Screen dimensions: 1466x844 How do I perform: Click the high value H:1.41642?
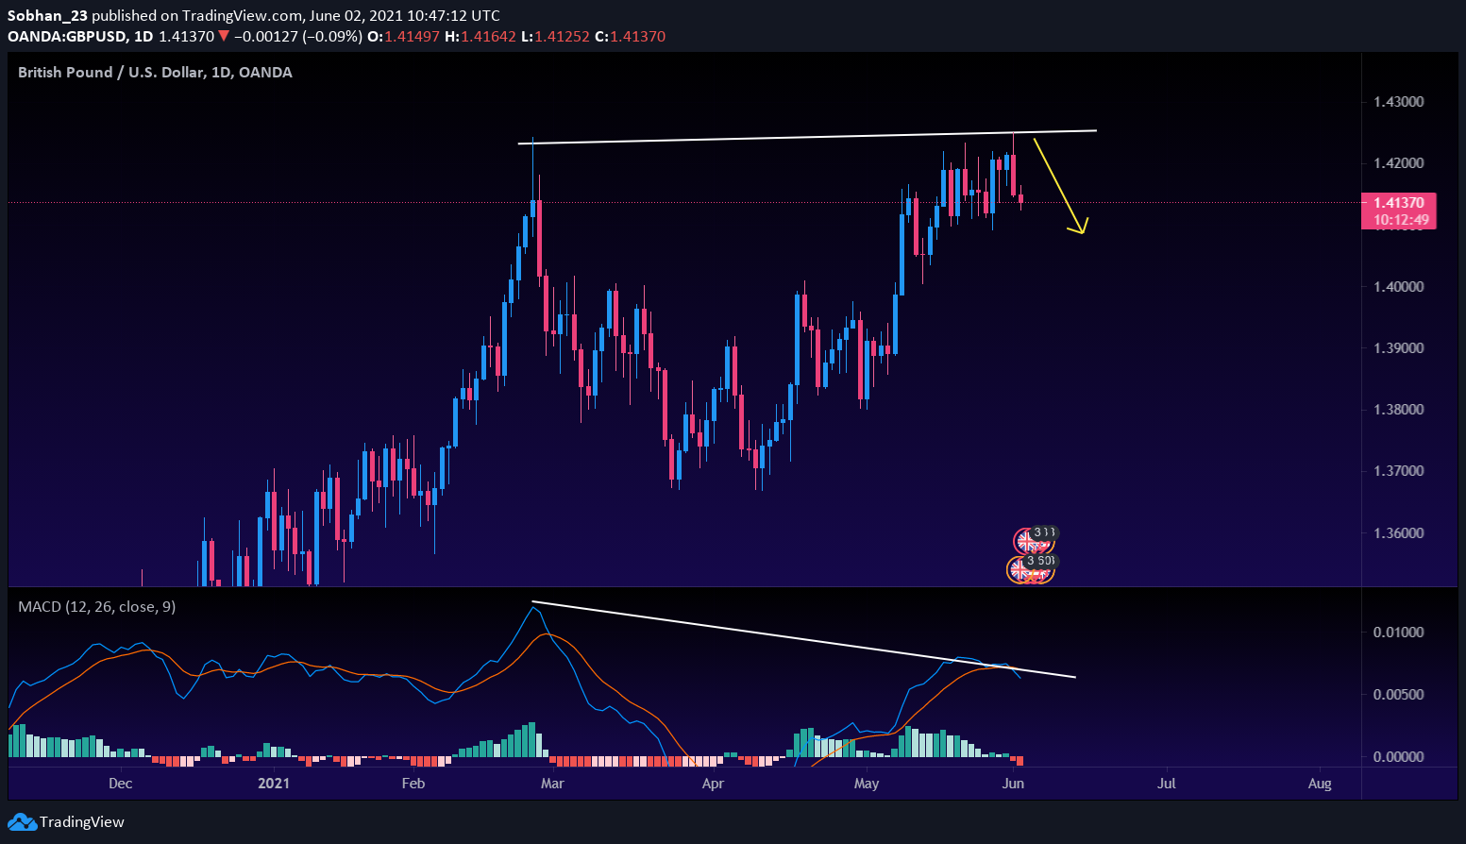point(480,37)
